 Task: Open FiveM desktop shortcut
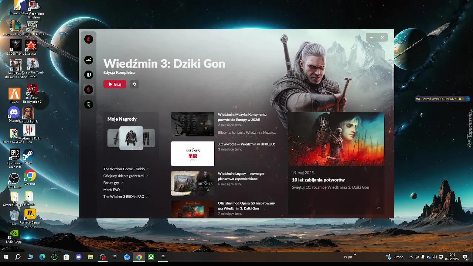(x=14, y=96)
